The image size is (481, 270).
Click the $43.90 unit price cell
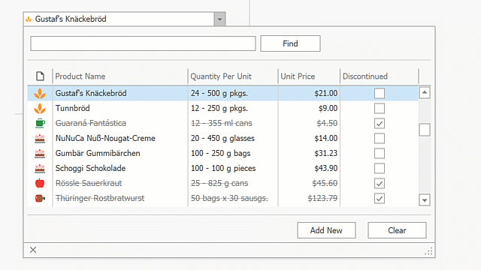(309, 168)
